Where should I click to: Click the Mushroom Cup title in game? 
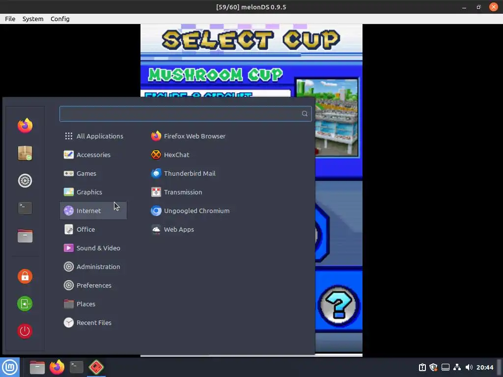215,75
